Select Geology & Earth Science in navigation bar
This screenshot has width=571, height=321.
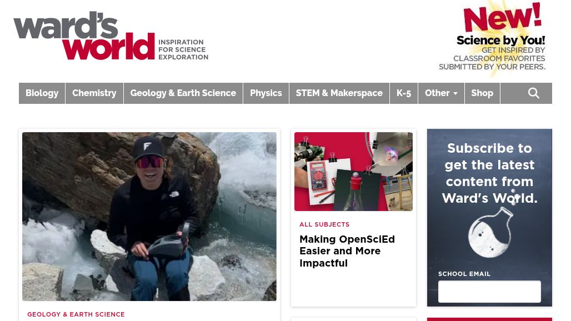tap(183, 93)
